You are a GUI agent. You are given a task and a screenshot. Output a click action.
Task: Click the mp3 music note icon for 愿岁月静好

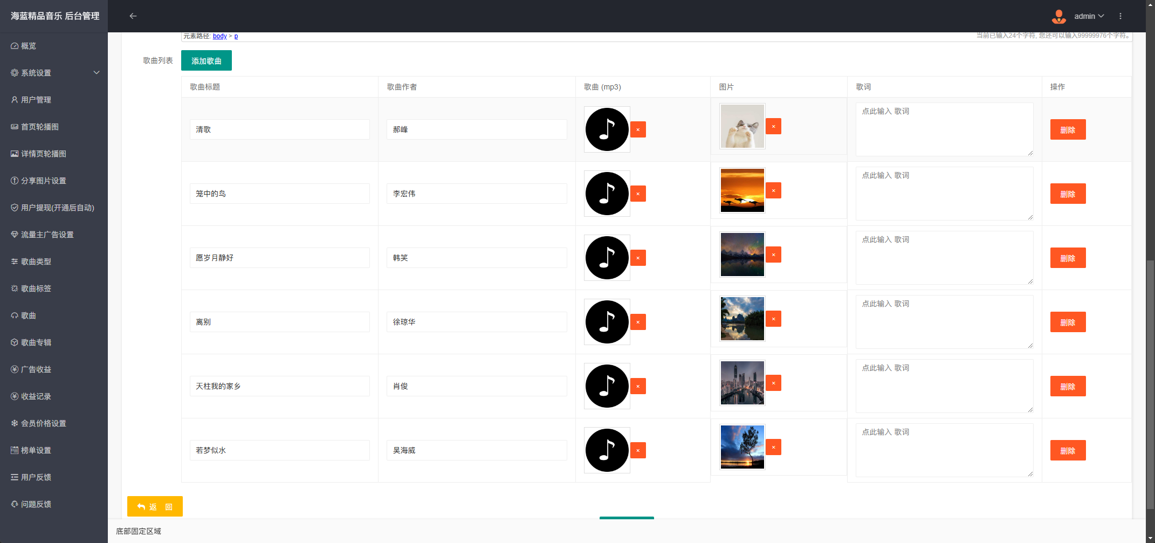tap(607, 258)
